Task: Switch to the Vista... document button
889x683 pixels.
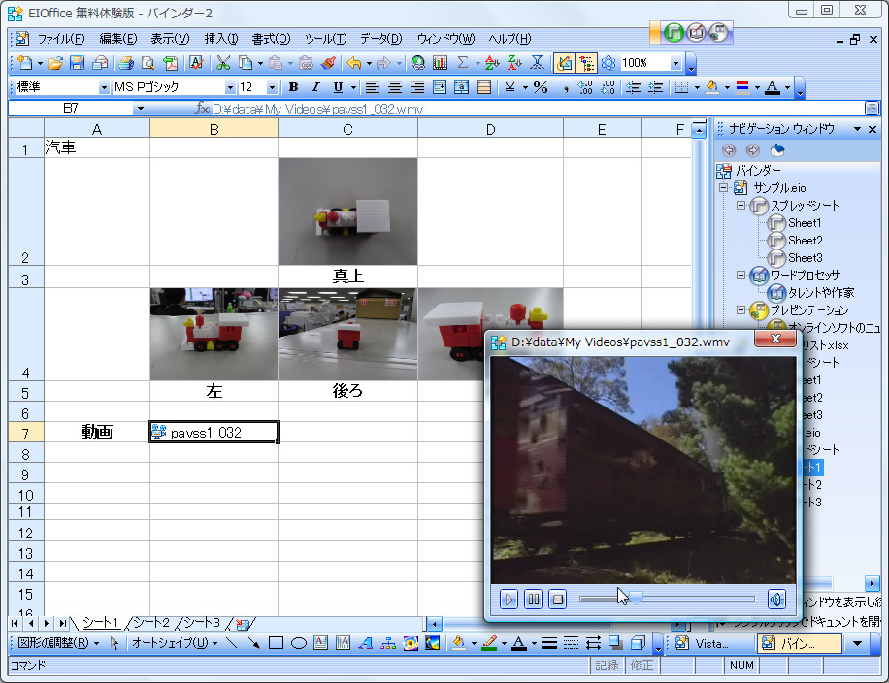Action: tap(703, 643)
